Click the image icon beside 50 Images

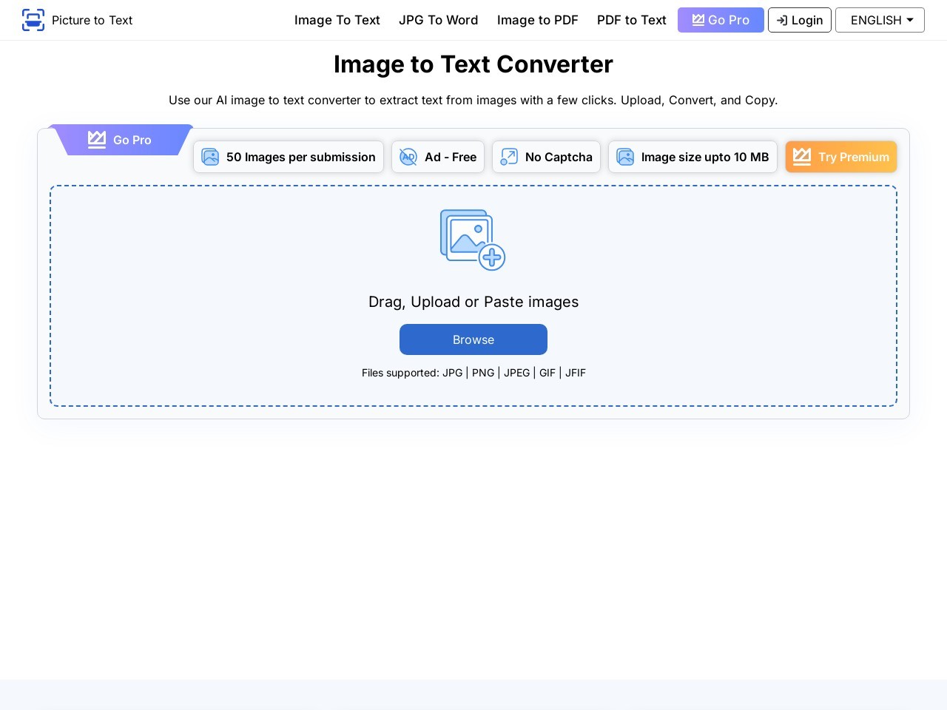click(210, 157)
